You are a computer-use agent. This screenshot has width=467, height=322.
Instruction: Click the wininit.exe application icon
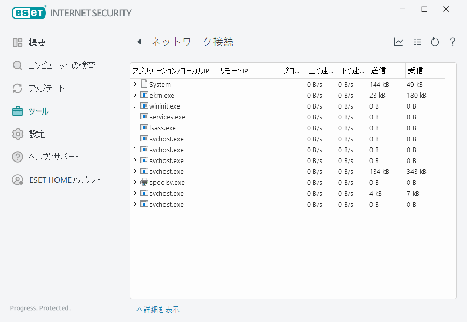tap(144, 106)
